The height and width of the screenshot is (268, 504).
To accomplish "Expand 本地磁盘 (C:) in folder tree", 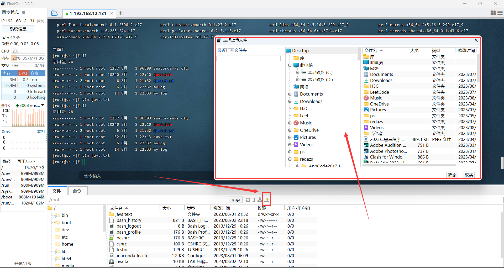I will point(297,72).
